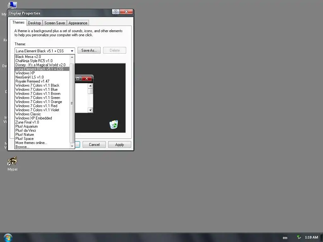Click preview window's maximize button
This screenshot has width=323, height=242.
click(x=78, y=78)
